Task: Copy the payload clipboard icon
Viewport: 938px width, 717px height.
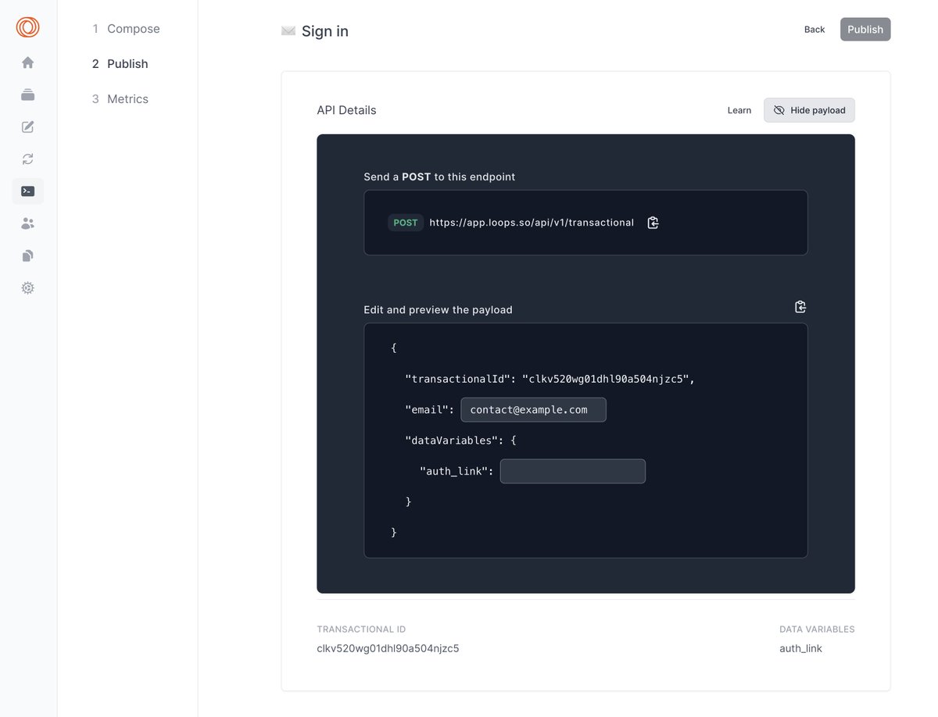Action: click(x=800, y=306)
